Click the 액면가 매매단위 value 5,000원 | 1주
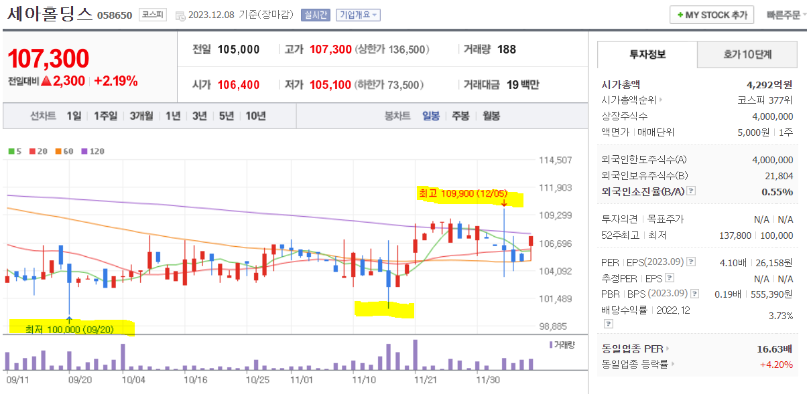 765,132
